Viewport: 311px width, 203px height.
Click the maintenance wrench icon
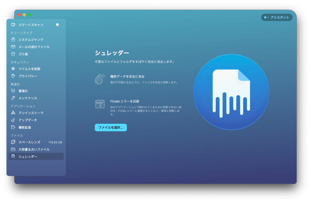pyautogui.click(x=13, y=98)
